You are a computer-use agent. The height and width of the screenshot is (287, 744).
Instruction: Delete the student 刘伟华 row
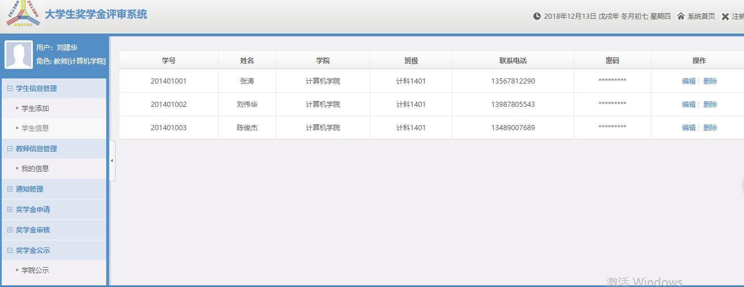[x=710, y=104]
